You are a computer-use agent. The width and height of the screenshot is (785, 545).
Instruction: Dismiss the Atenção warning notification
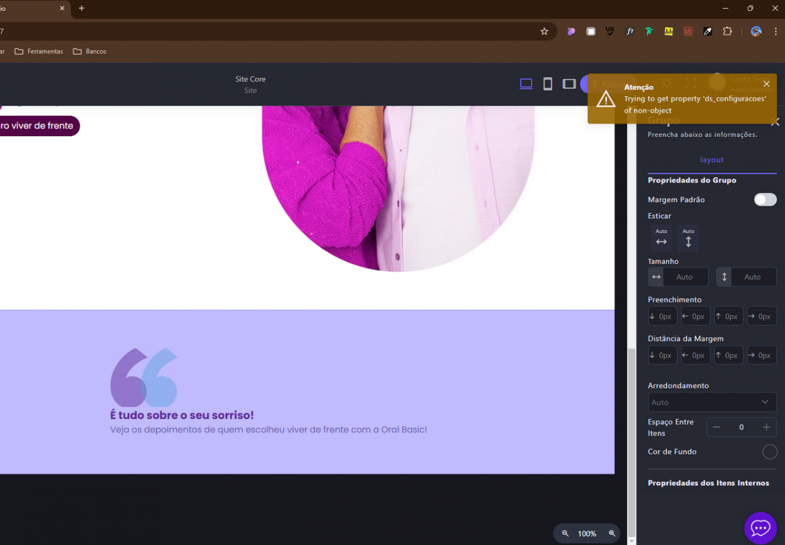(x=767, y=84)
